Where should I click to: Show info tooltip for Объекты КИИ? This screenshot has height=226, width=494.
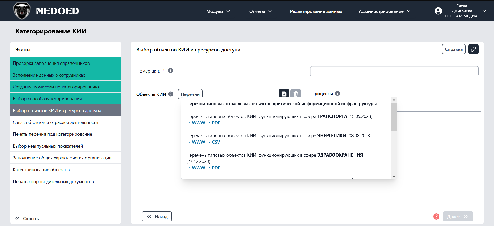pyautogui.click(x=171, y=94)
